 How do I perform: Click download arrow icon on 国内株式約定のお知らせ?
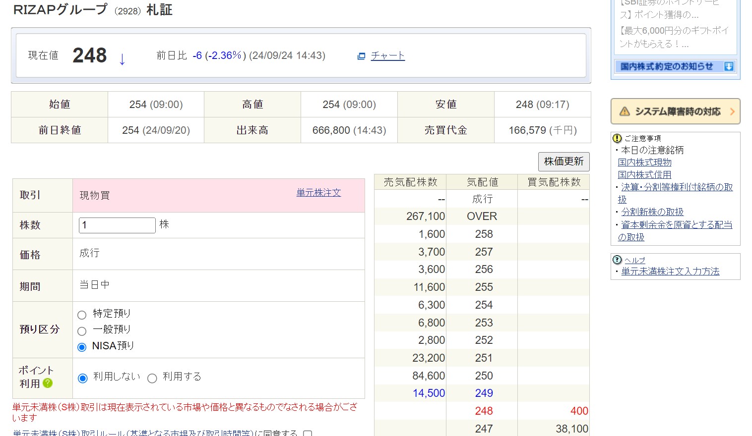click(x=729, y=66)
